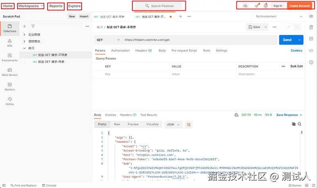Click Bulk Edit in query params
The width and height of the screenshot is (317, 188).
click(x=296, y=66)
